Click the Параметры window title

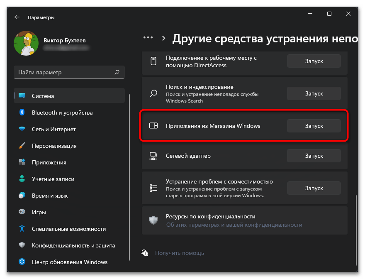tap(41, 17)
